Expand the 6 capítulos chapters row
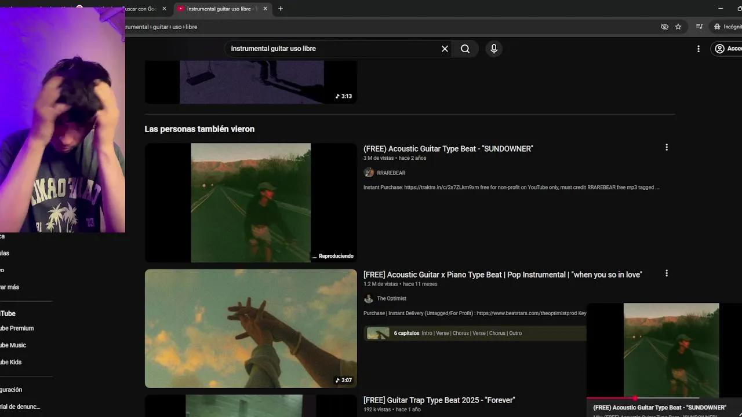Screen dimensions: 742x417 click(x=475, y=333)
